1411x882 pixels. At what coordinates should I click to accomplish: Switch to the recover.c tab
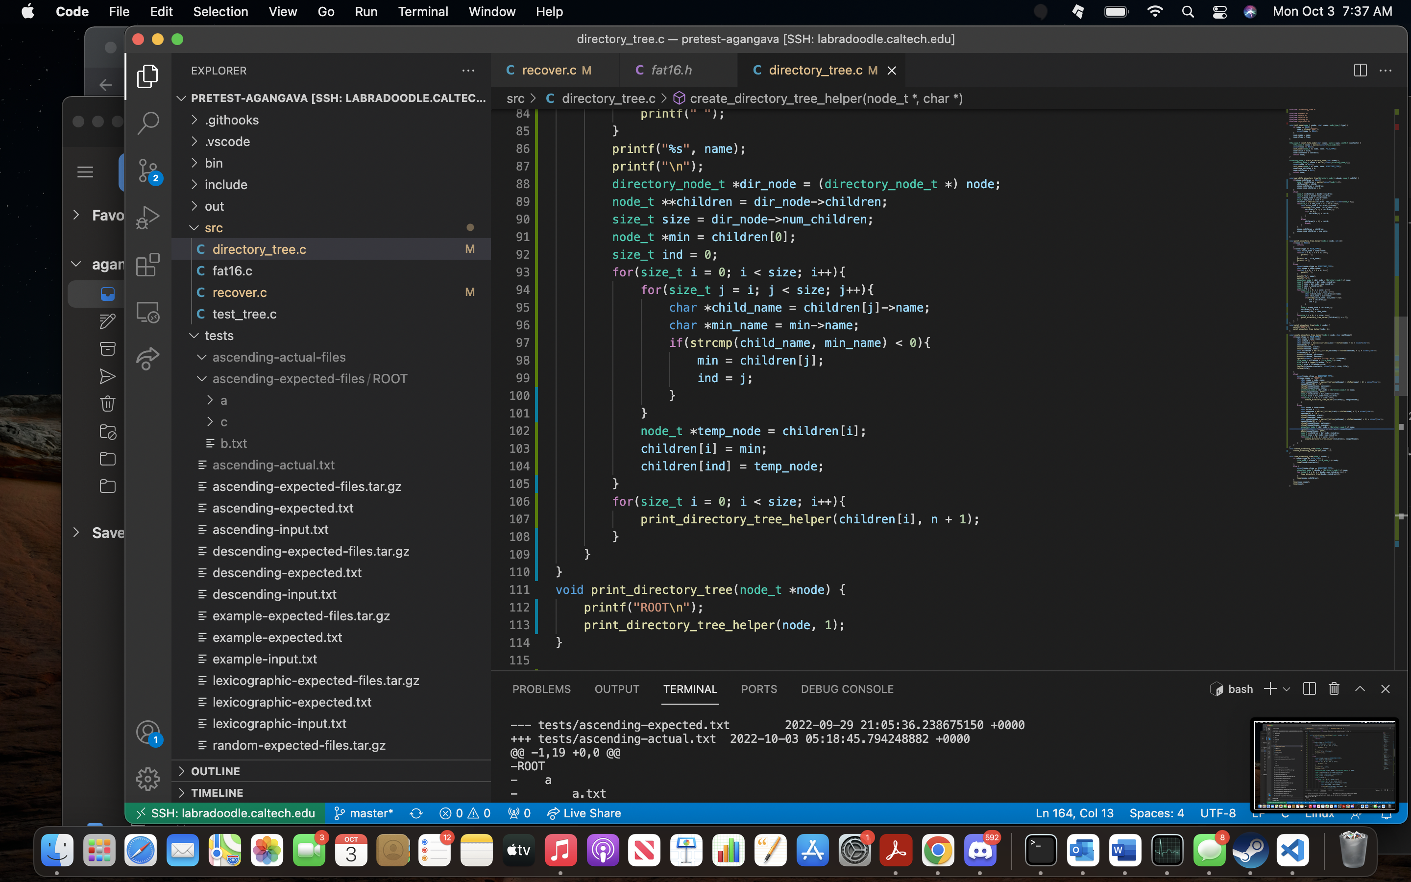pos(548,71)
